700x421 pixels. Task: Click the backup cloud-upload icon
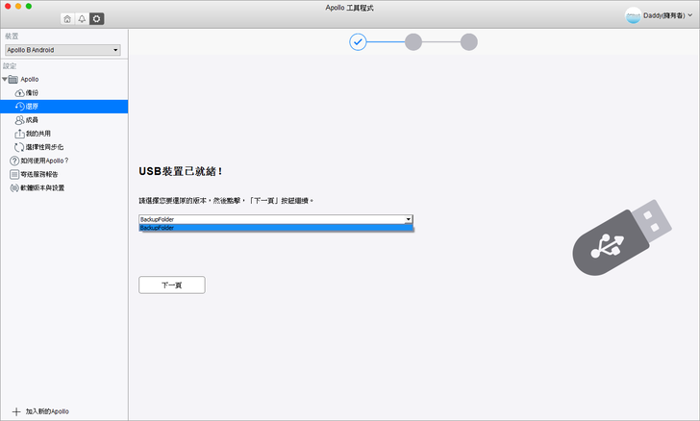19,93
